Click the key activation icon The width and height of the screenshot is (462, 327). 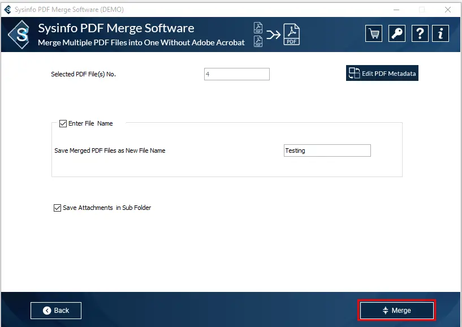pos(396,33)
